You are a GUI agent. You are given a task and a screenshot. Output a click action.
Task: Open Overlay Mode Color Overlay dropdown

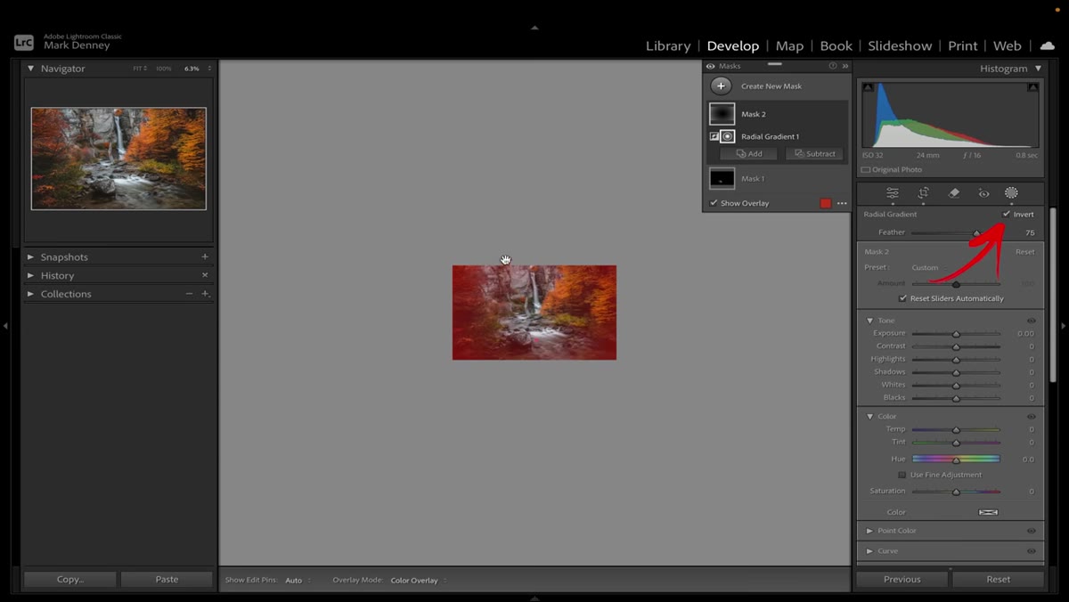point(418,581)
